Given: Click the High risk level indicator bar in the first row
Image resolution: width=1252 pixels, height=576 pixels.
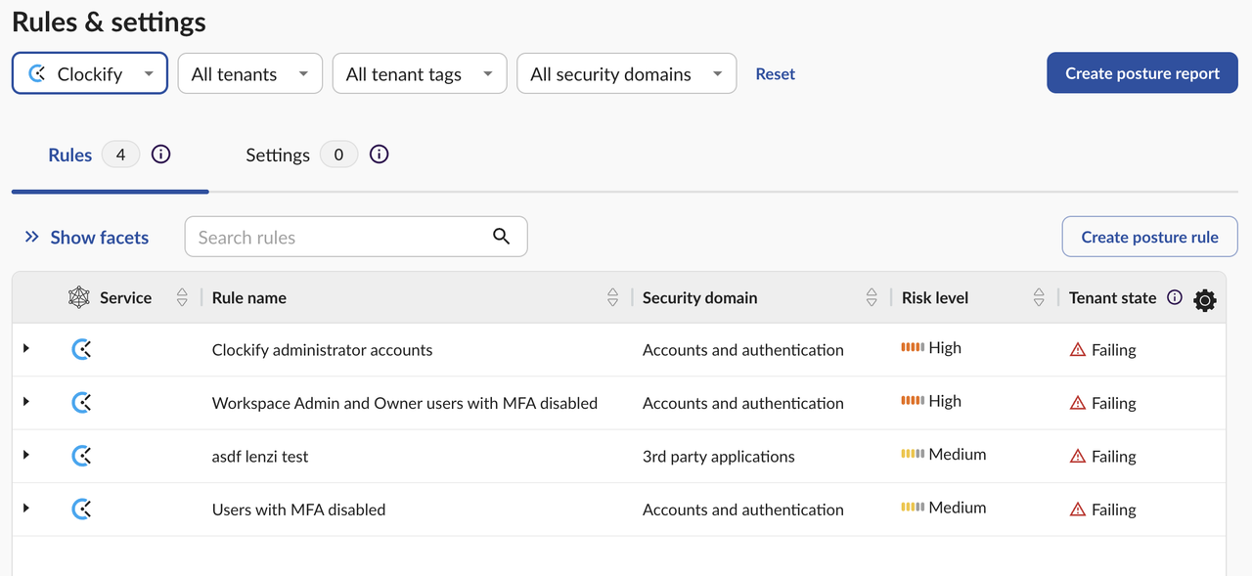Looking at the screenshot, I should pyautogui.click(x=913, y=347).
